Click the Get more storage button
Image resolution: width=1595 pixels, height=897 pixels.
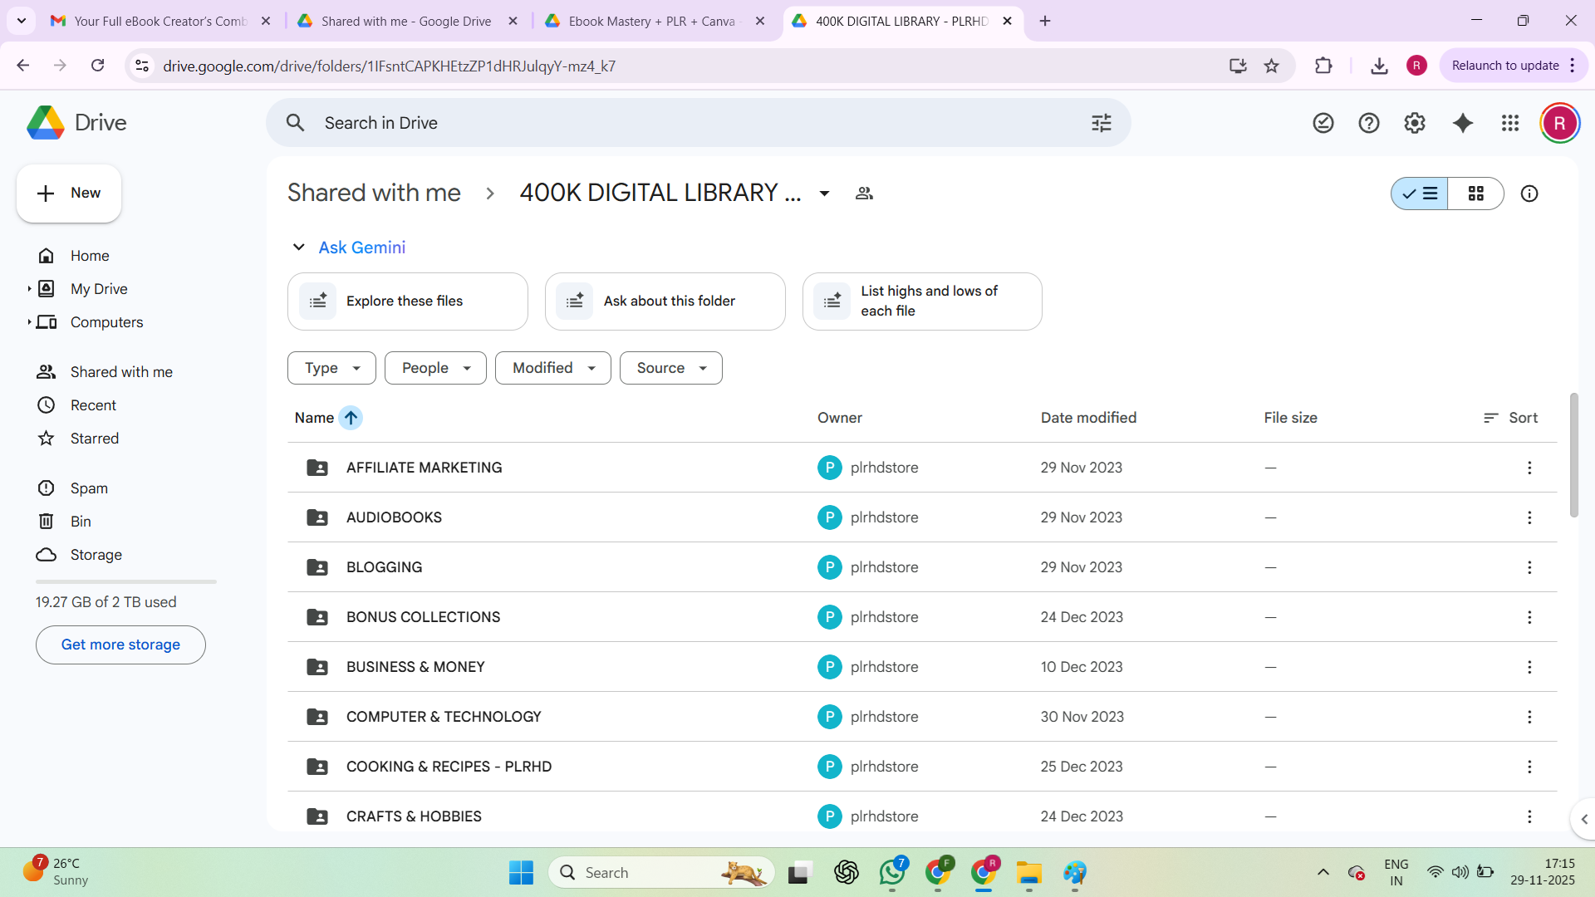(120, 645)
